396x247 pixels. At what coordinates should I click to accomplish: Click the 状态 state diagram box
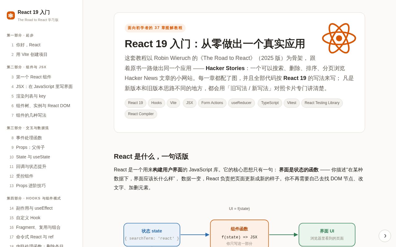point(152,235)
